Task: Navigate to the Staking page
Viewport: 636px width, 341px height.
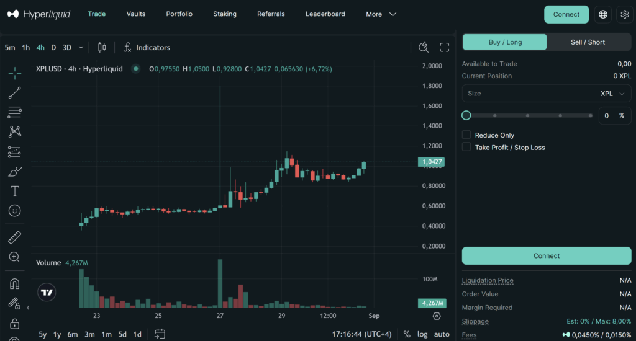Action: (225, 14)
